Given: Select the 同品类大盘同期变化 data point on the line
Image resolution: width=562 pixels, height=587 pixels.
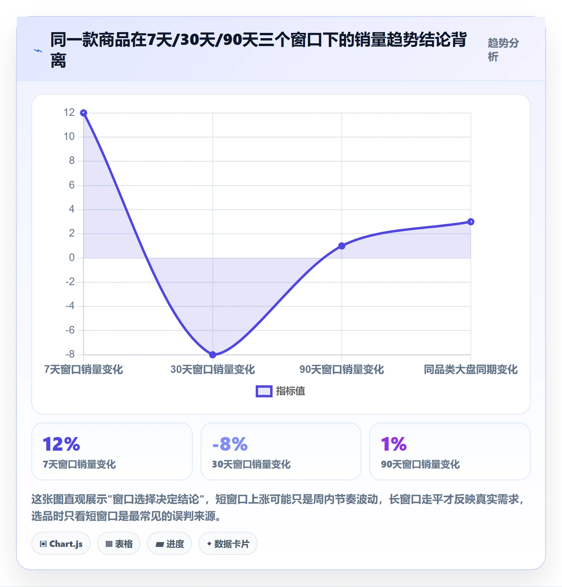Looking at the screenshot, I should pyautogui.click(x=471, y=222).
